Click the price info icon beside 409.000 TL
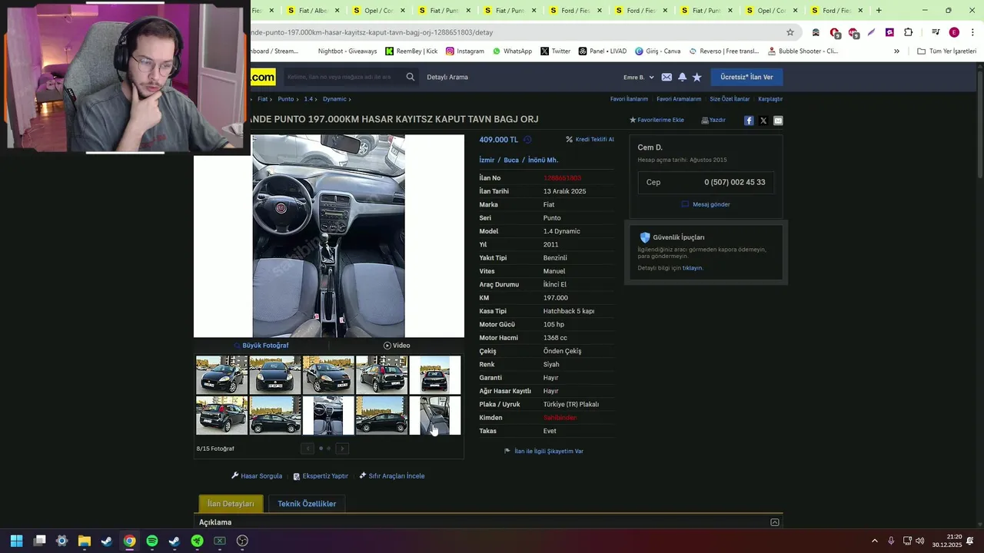 click(527, 140)
